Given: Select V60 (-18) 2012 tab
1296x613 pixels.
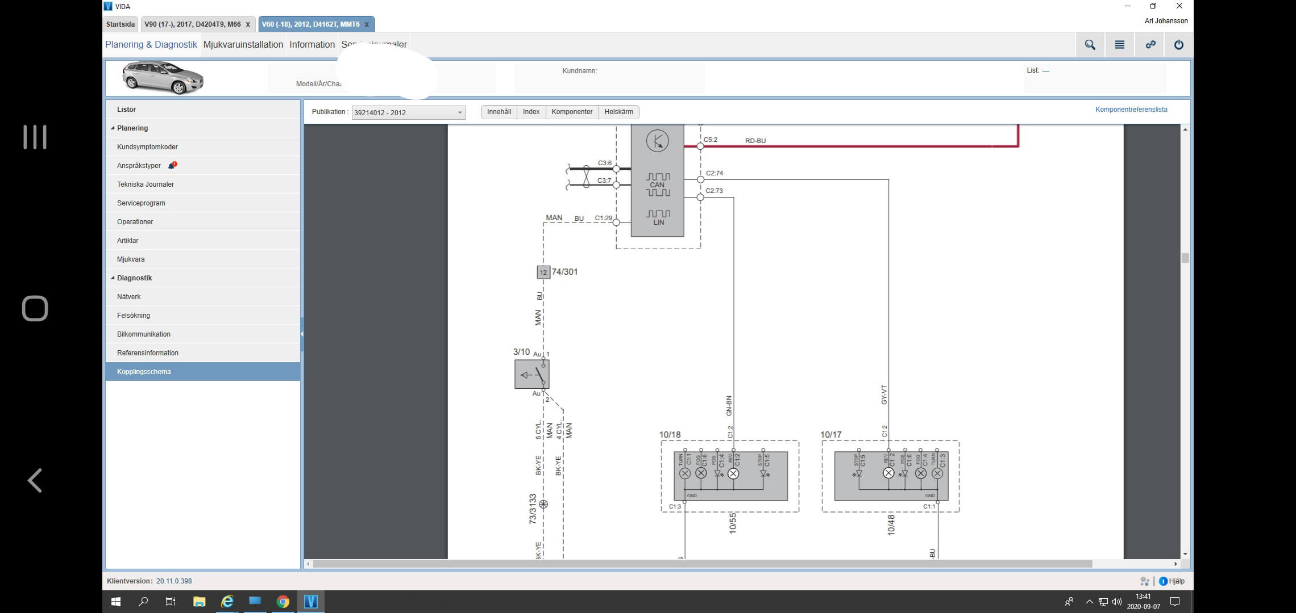Looking at the screenshot, I should click(x=310, y=24).
